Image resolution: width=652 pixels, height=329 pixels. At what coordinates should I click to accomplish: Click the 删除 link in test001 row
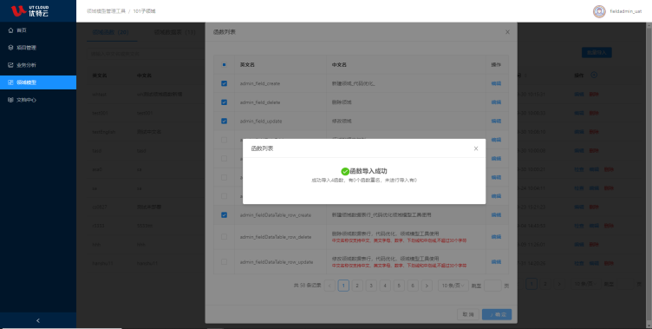pos(594,113)
